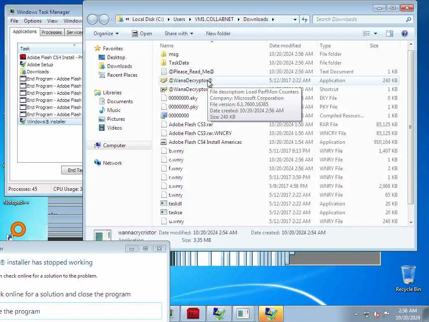Screen dimensions: 429x322
Task: Select the msg folder icon
Action: click(x=164, y=54)
